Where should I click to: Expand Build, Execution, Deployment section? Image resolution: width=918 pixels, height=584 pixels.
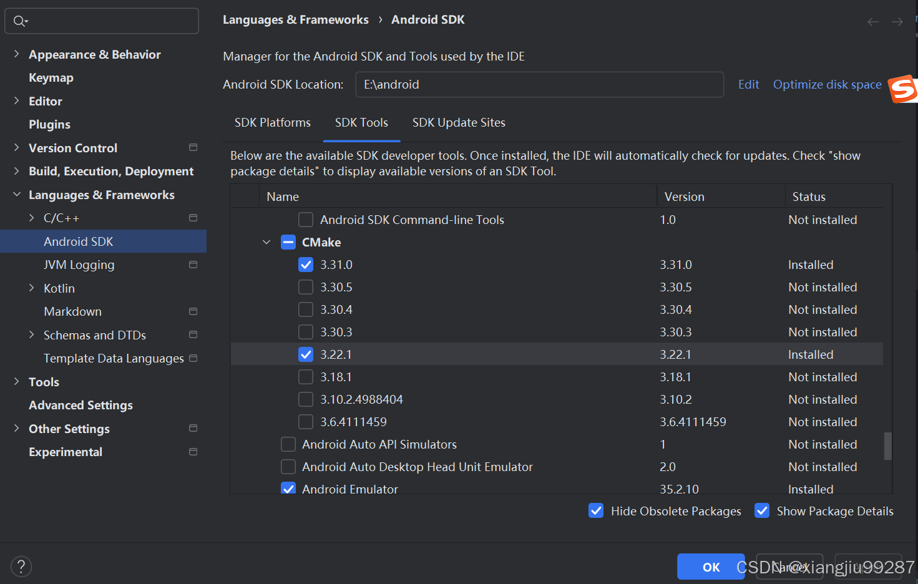click(x=17, y=171)
